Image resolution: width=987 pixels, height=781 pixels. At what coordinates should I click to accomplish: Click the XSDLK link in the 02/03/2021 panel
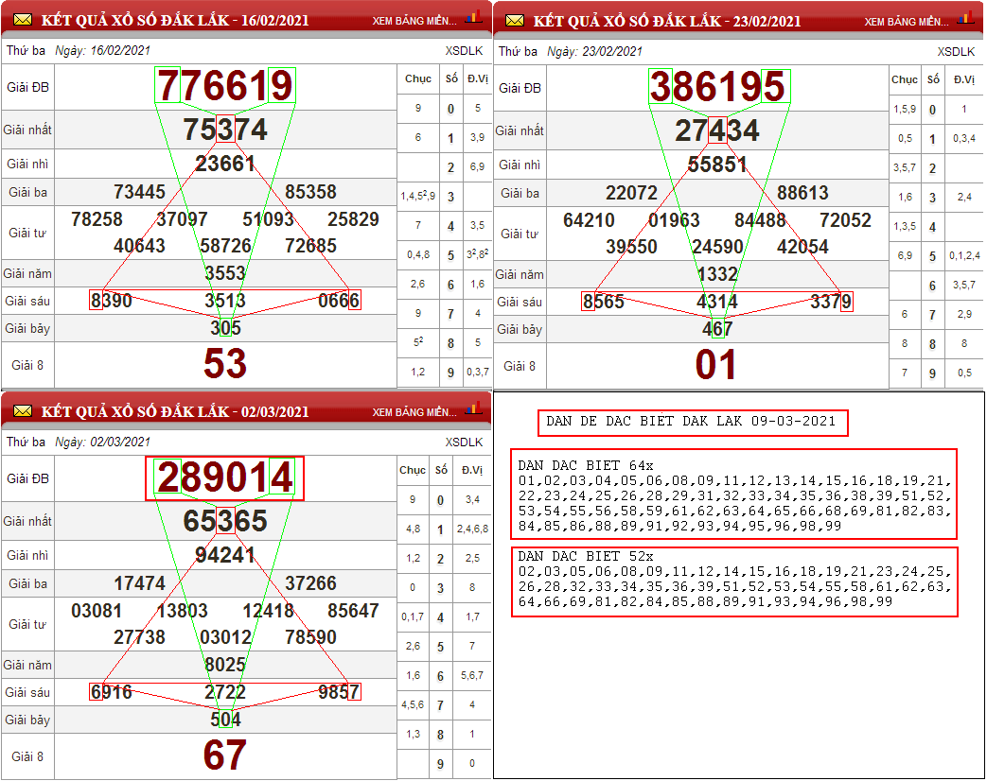click(x=464, y=443)
